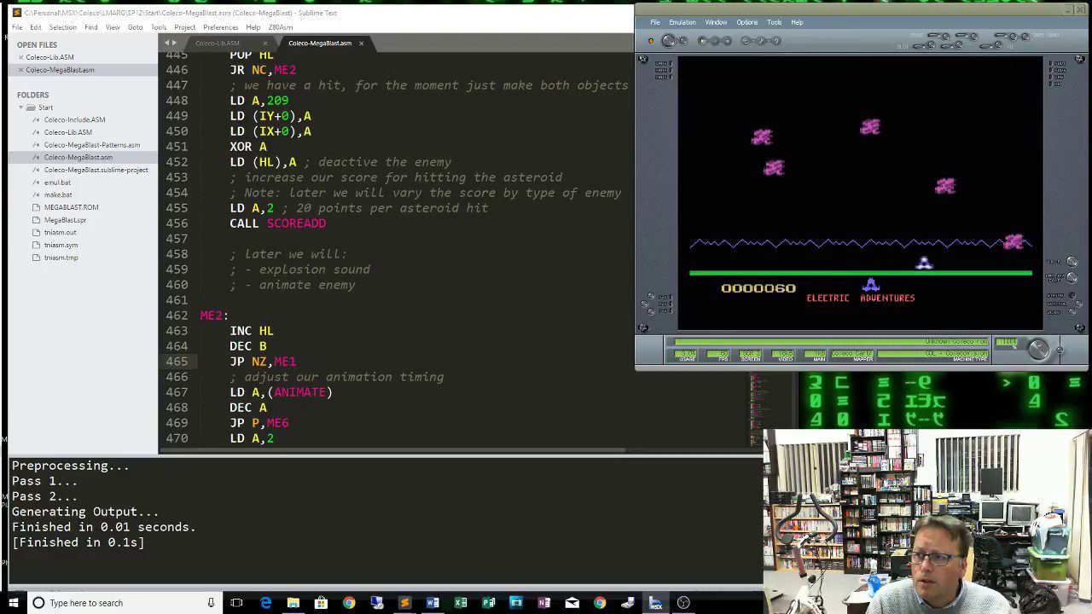Image resolution: width=1092 pixels, height=614 pixels.
Task: Click the emulator play button
Action: tap(702, 41)
